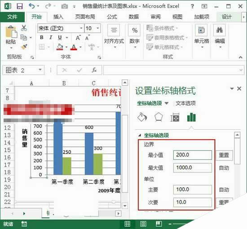The height and width of the screenshot is (229, 247).
Task: Increase font size with large A icon
Action: point(78,38)
